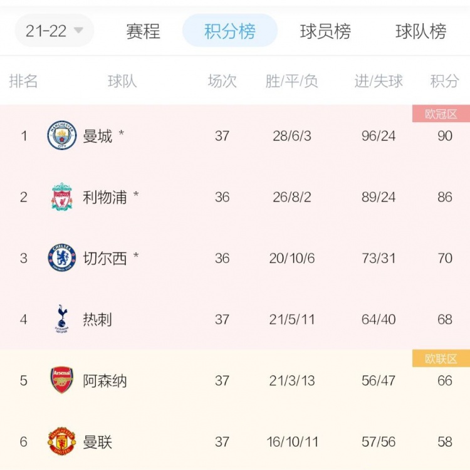Switch to the 赛程 tab
The image size is (470, 470).
(x=143, y=31)
